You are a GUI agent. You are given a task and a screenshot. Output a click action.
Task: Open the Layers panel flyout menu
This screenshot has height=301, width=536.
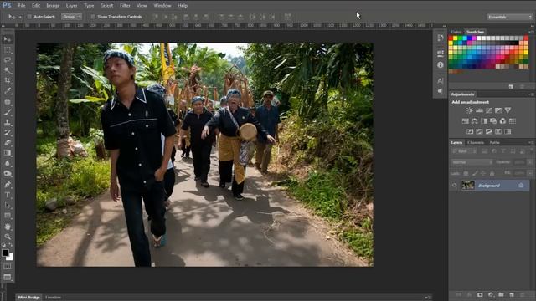531,143
